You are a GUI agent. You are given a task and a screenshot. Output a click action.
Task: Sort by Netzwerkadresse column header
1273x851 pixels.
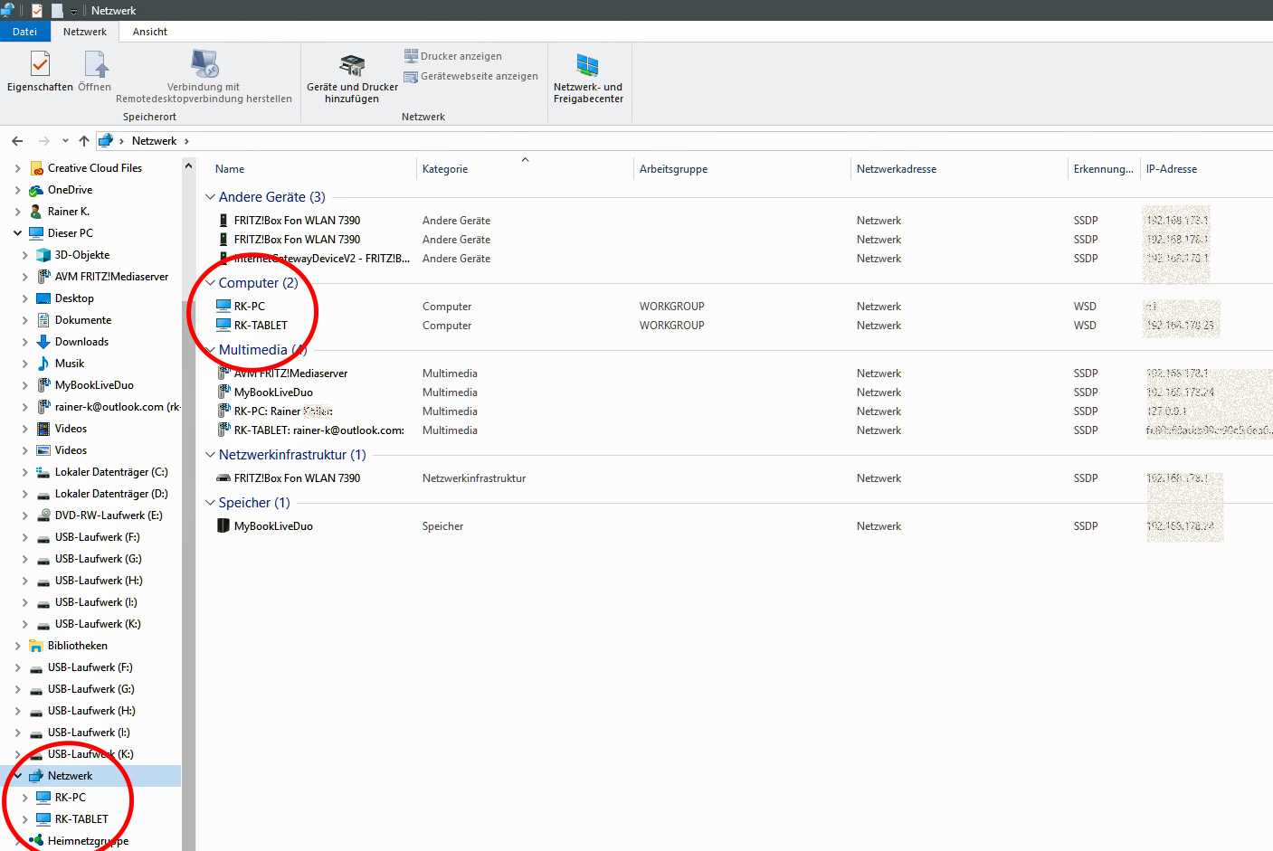pyautogui.click(x=897, y=169)
